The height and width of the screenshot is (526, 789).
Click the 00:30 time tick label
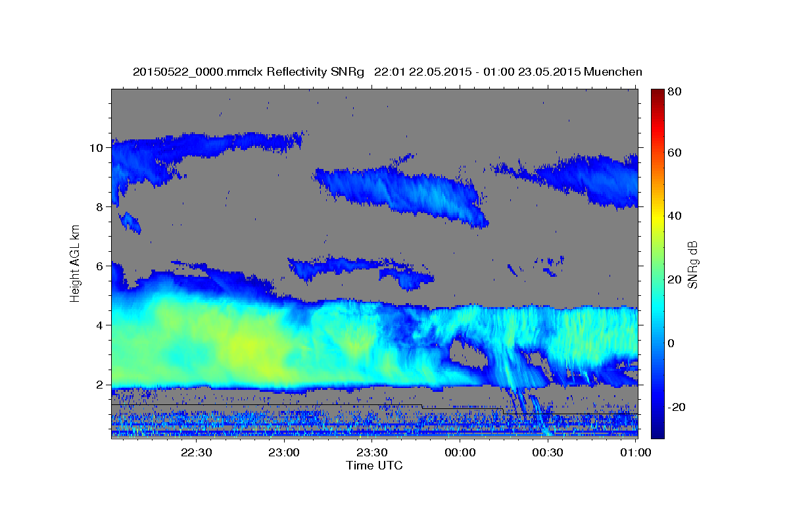(547, 452)
